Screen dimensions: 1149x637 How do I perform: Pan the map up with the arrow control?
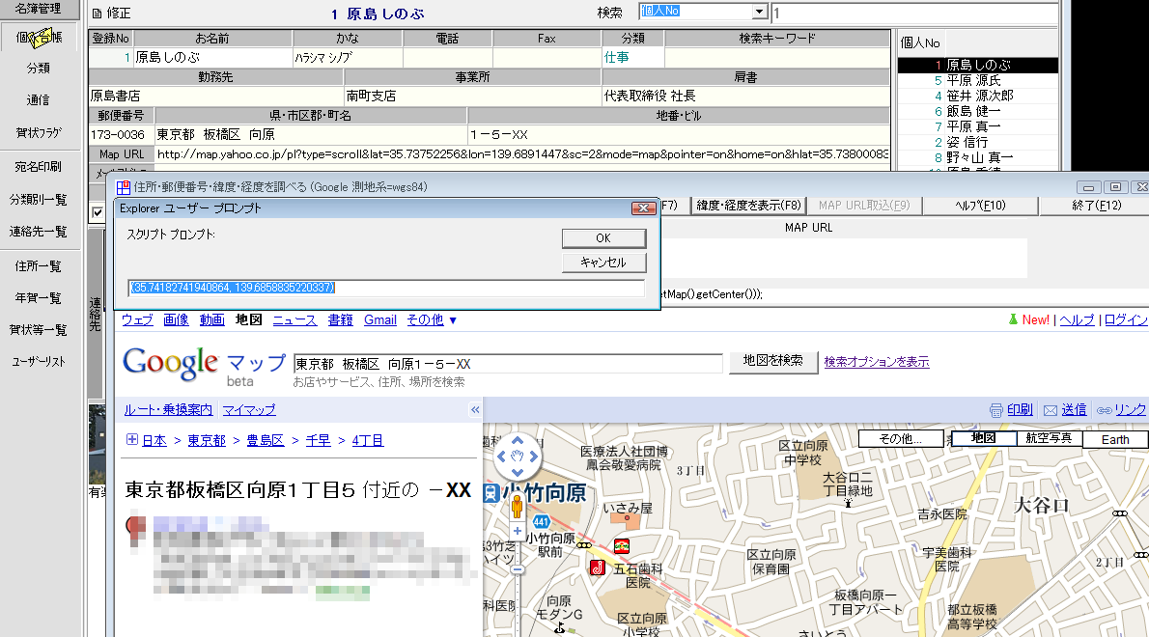point(518,441)
